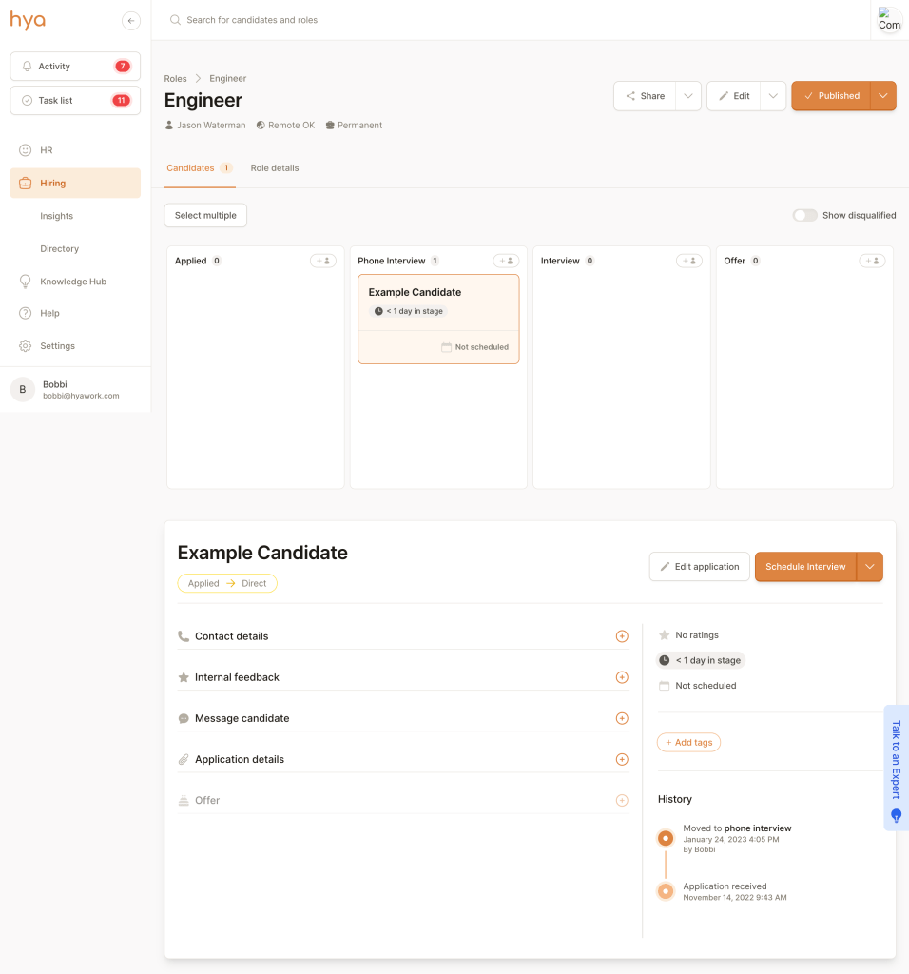Open the Task list
This screenshot has width=909, height=974.
coord(75,100)
